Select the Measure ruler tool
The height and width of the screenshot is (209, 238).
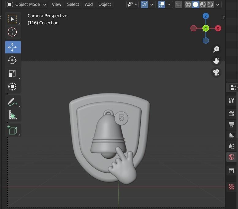coord(13,115)
